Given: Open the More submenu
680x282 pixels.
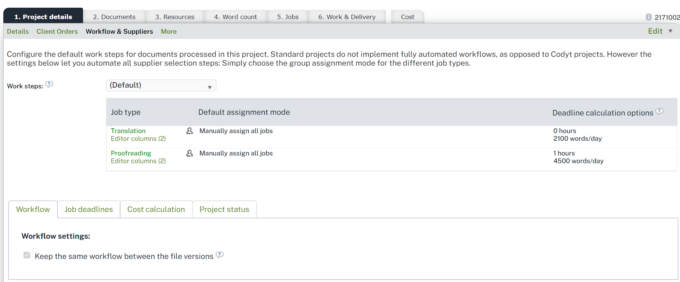Looking at the screenshot, I should click(x=169, y=32).
